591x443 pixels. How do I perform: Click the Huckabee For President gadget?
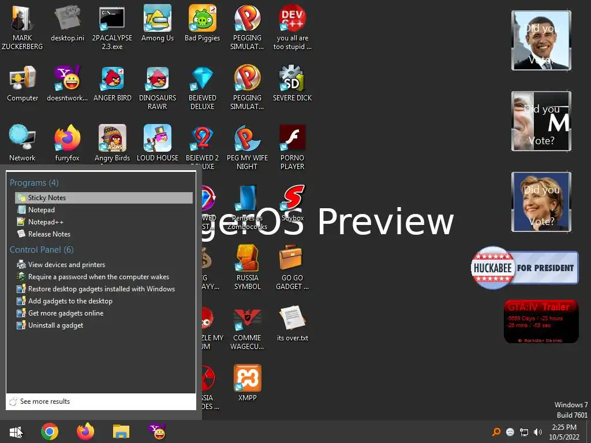(x=525, y=268)
